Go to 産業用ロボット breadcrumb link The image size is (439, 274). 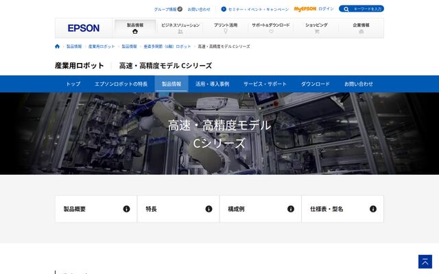[102, 47]
